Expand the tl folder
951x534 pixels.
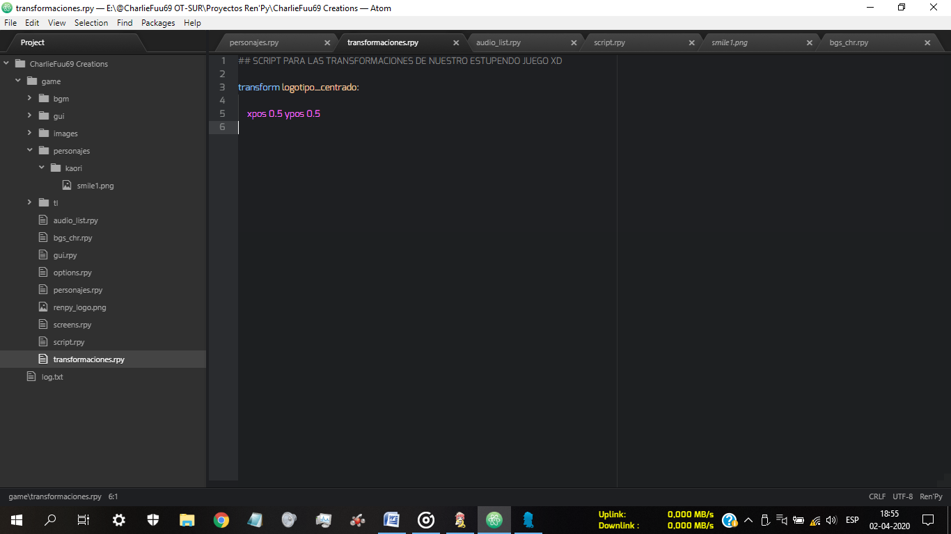coord(30,203)
